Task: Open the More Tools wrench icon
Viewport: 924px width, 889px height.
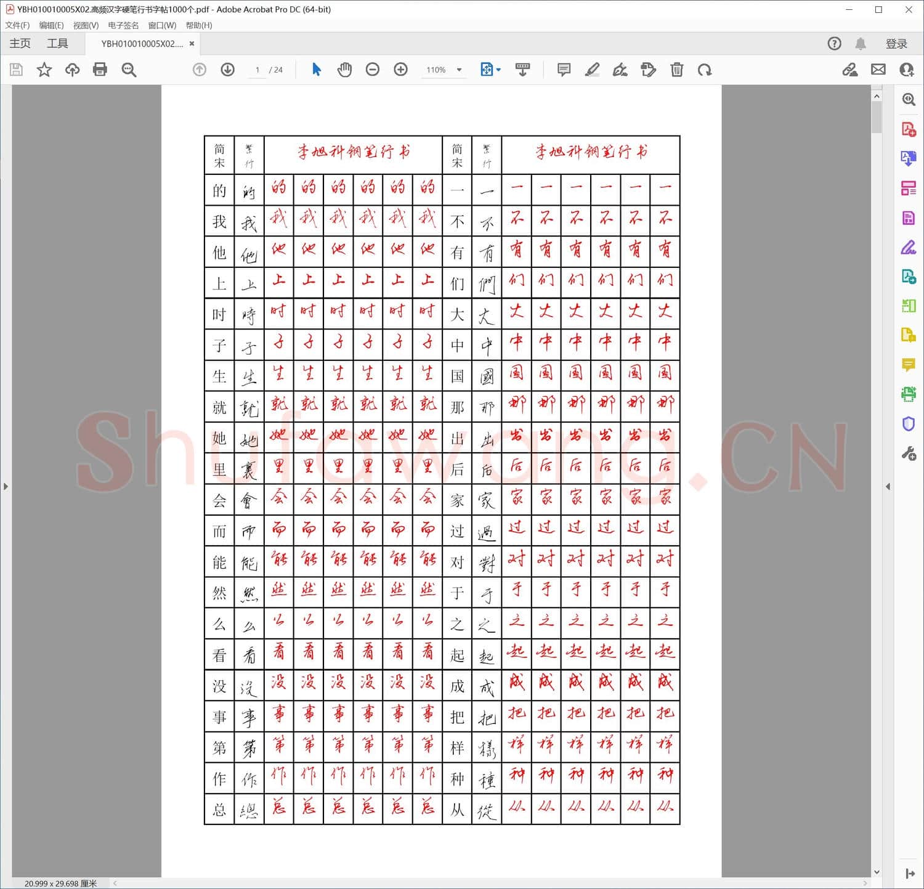Action: pyautogui.click(x=909, y=454)
